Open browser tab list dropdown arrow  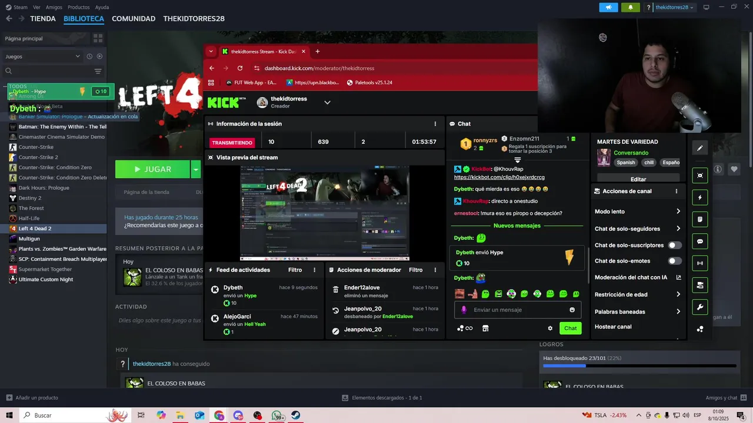(x=211, y=52)
